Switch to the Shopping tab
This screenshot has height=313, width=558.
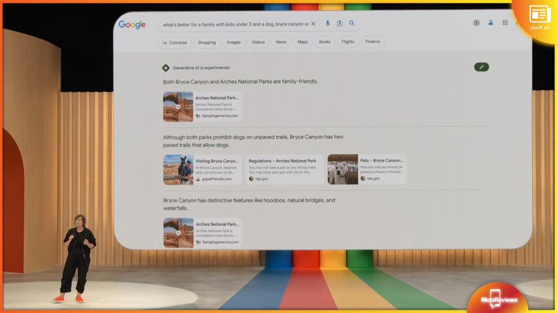pyautogui.click(x=207, y=42)
